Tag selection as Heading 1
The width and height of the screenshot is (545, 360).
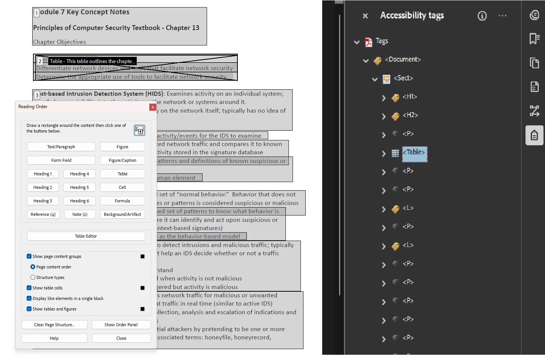tap(43, 174)
